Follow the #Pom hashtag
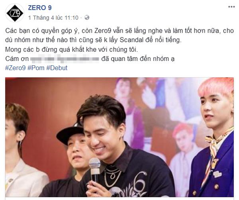This screenshot has height=200, width=239. coord(36,68)
